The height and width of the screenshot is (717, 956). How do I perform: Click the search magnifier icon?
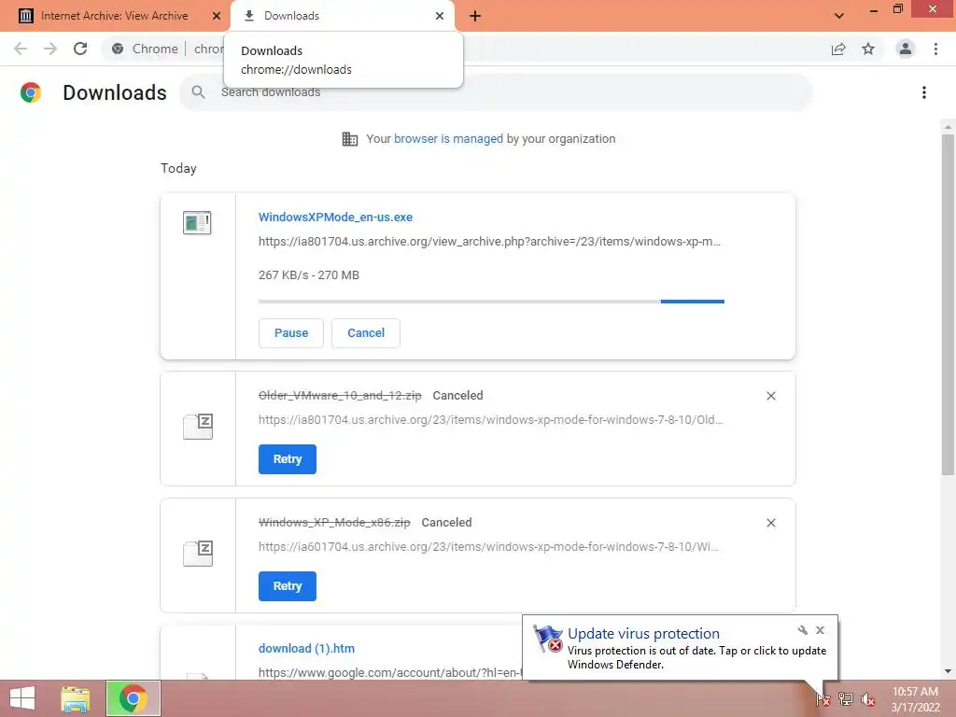(198, 92)
